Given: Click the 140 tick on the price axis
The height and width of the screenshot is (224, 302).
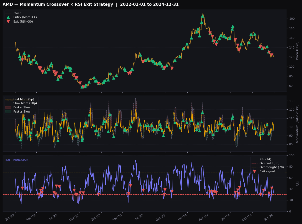Looking at the screenshot, I should [x=292, y=47].
